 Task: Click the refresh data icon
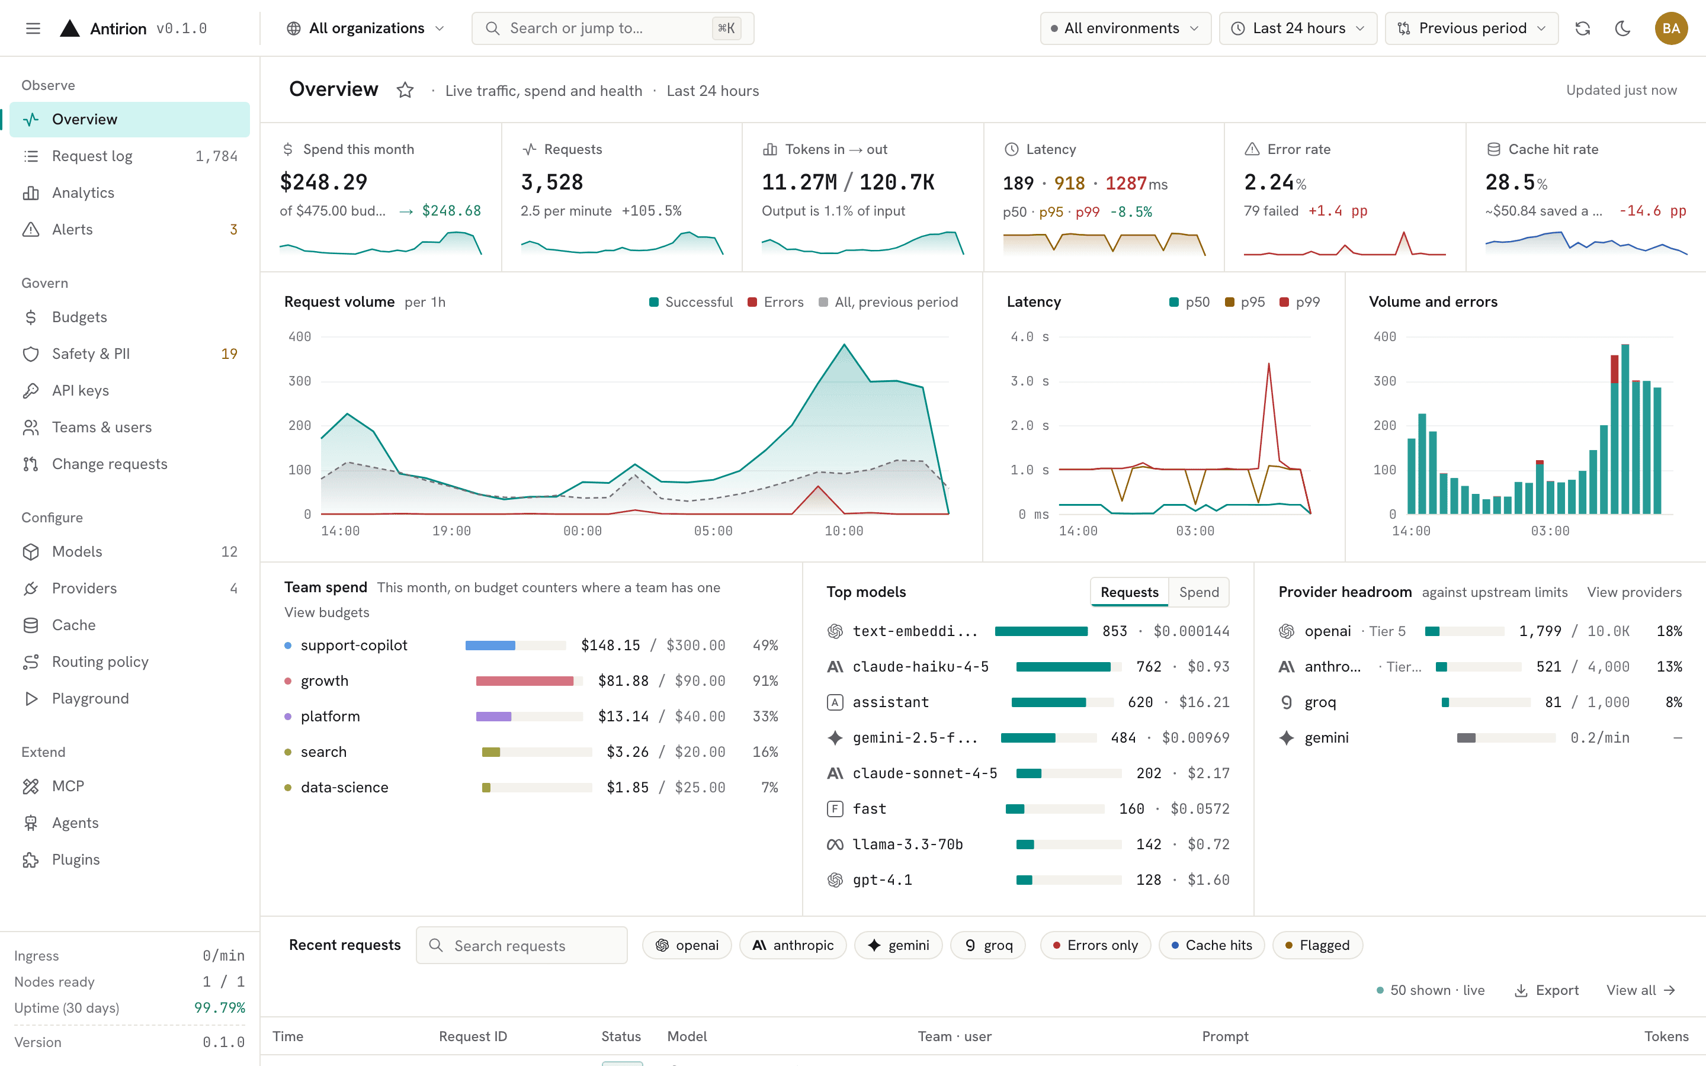1583,28
